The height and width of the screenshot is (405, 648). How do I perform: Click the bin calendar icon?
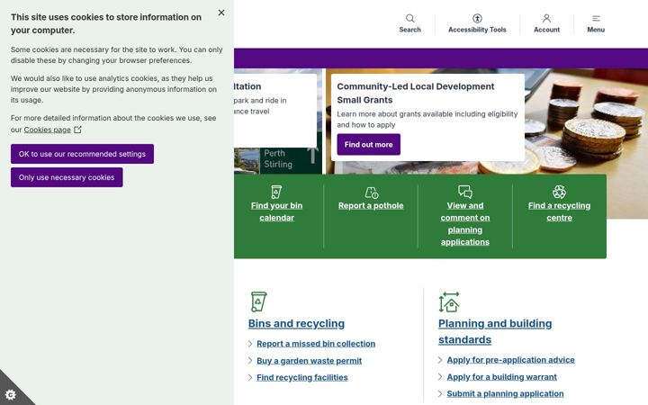pos(276,193)
